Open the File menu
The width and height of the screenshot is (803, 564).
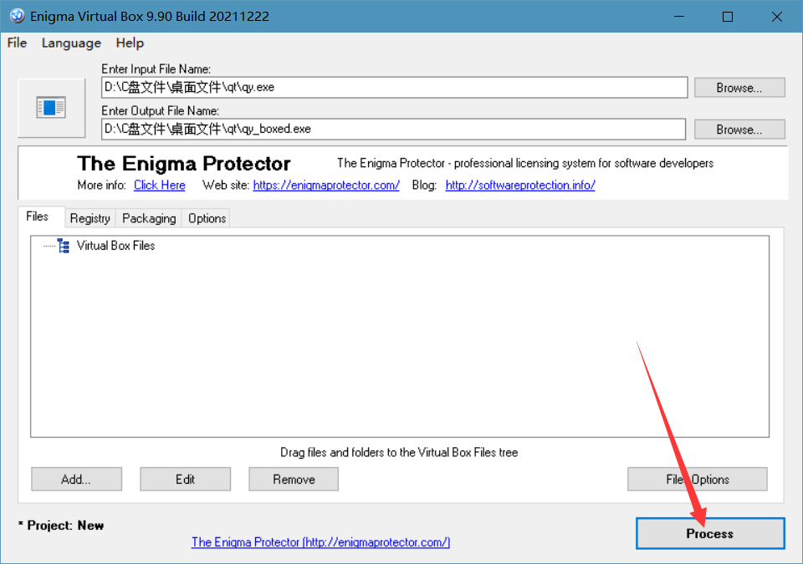click(x=17, y=43)
